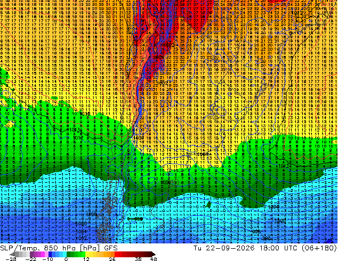Viewport: 338px width, 261px height.
Task: Select the bright red swatch right of 26
Action: point(116,254)
